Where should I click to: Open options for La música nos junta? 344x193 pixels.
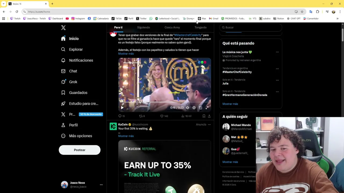point(277,52)
